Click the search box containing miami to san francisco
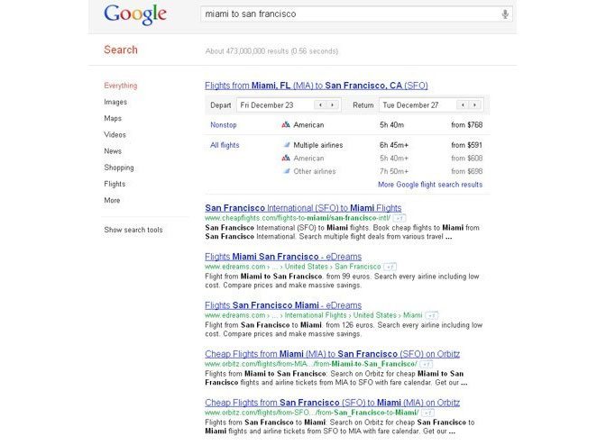The height and width of the screenshot is (445, 606). pyautogui.click(x=356, y=14)
